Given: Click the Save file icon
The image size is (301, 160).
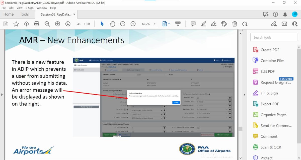Looking at the screenshot, I should point(6,24).
